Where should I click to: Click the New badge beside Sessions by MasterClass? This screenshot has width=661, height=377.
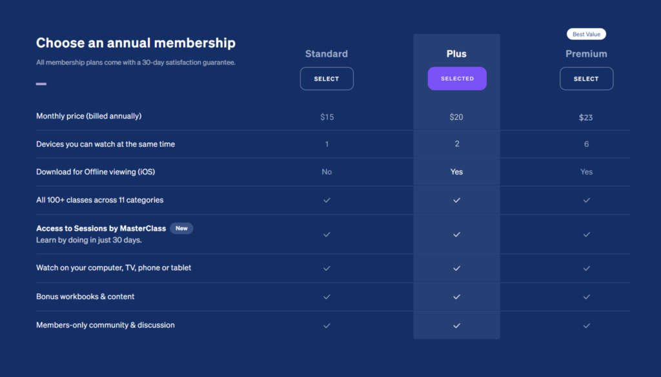[x=181, y=228]
